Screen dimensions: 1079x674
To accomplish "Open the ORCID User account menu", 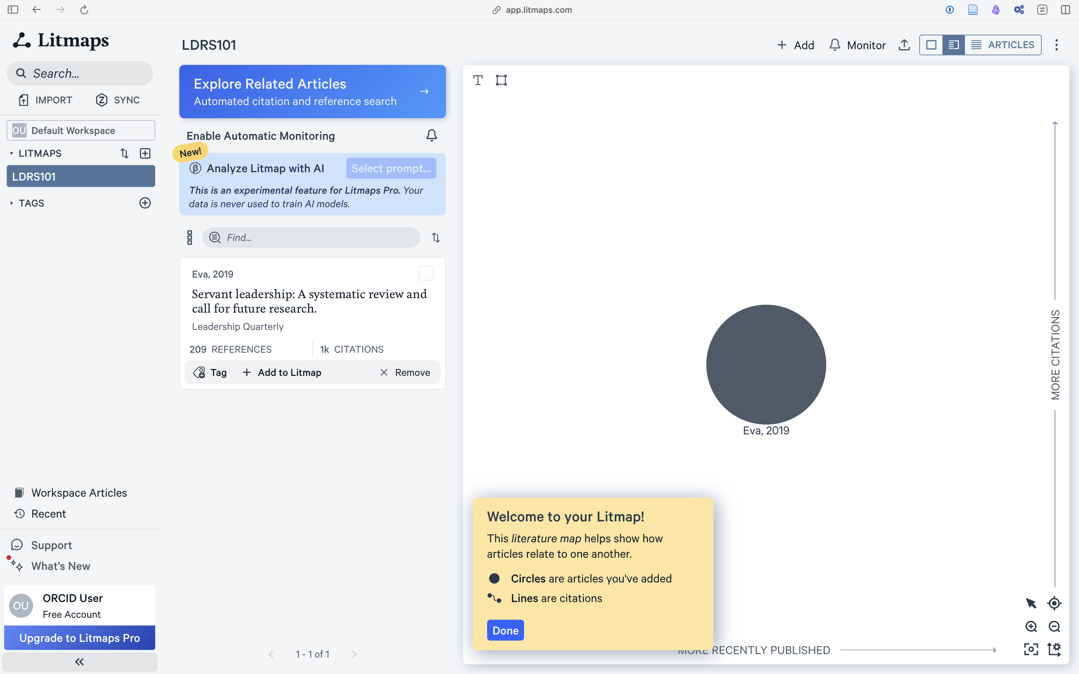I will point(80,606).
